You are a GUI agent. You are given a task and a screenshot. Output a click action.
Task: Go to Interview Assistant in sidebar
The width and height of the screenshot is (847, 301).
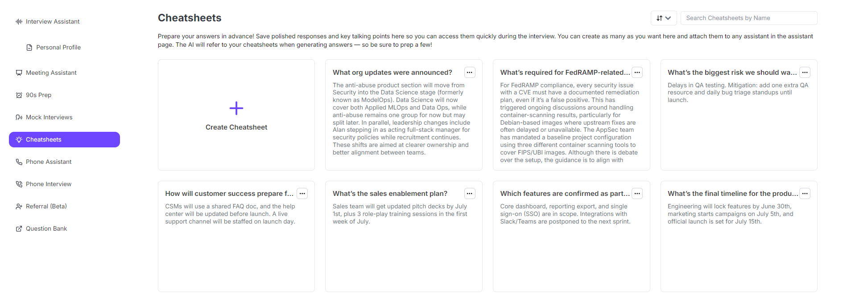point(52,21)
